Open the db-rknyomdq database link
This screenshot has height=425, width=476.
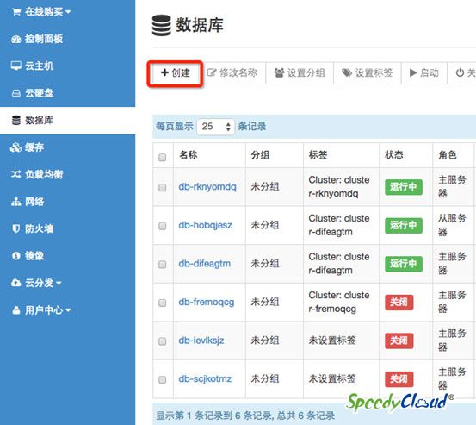[207, 187]
